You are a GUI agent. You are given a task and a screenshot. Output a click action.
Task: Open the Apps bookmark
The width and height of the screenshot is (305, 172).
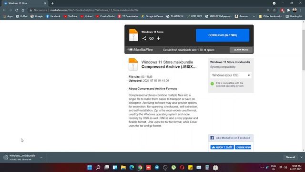pos(8,16)
